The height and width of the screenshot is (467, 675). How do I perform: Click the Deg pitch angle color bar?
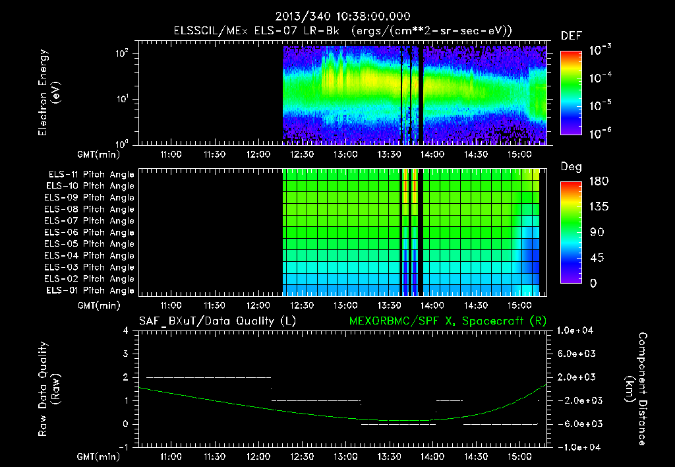(572, 232)
